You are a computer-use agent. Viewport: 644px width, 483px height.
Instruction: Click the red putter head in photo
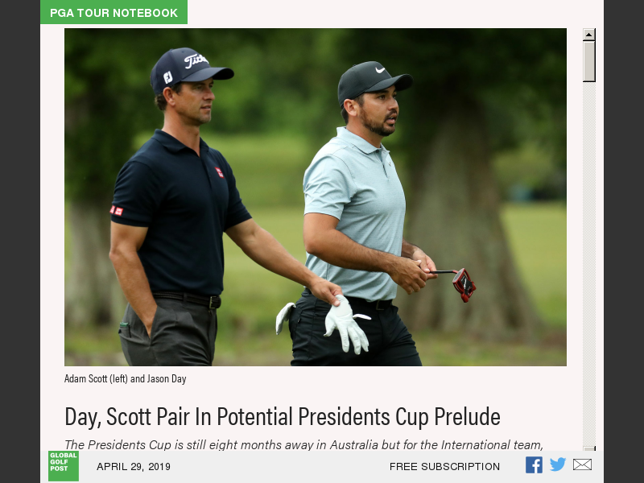point(464,285)
